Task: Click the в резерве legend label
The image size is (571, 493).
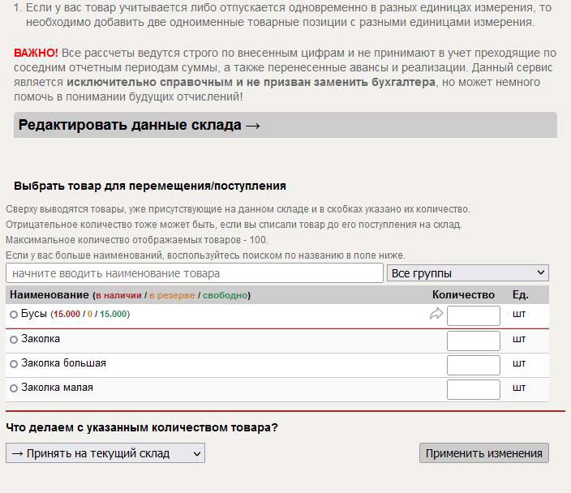Action: pyautogui.click(x=172, y=295)
